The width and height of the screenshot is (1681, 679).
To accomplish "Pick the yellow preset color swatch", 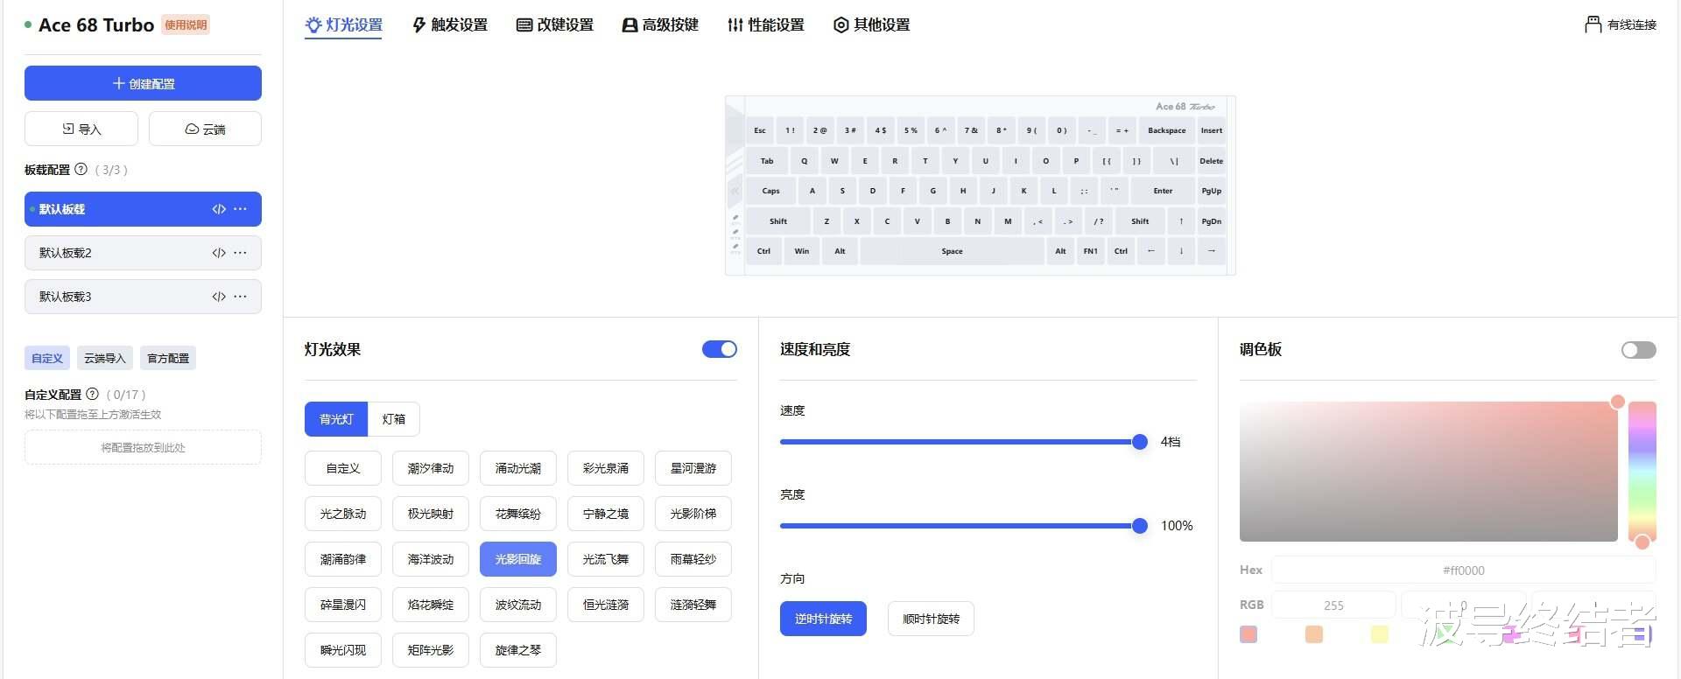I will [x=1380, y=634].
